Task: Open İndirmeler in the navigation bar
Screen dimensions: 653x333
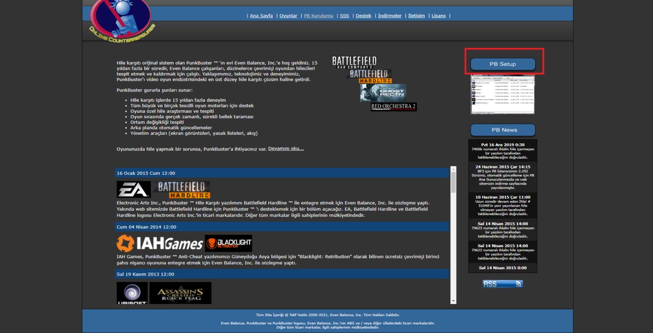Action: 390,16
